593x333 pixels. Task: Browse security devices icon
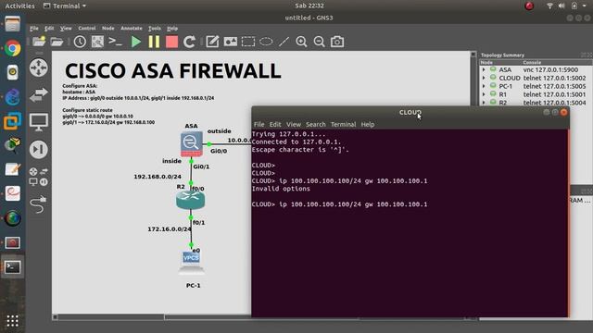pos(39,149)
